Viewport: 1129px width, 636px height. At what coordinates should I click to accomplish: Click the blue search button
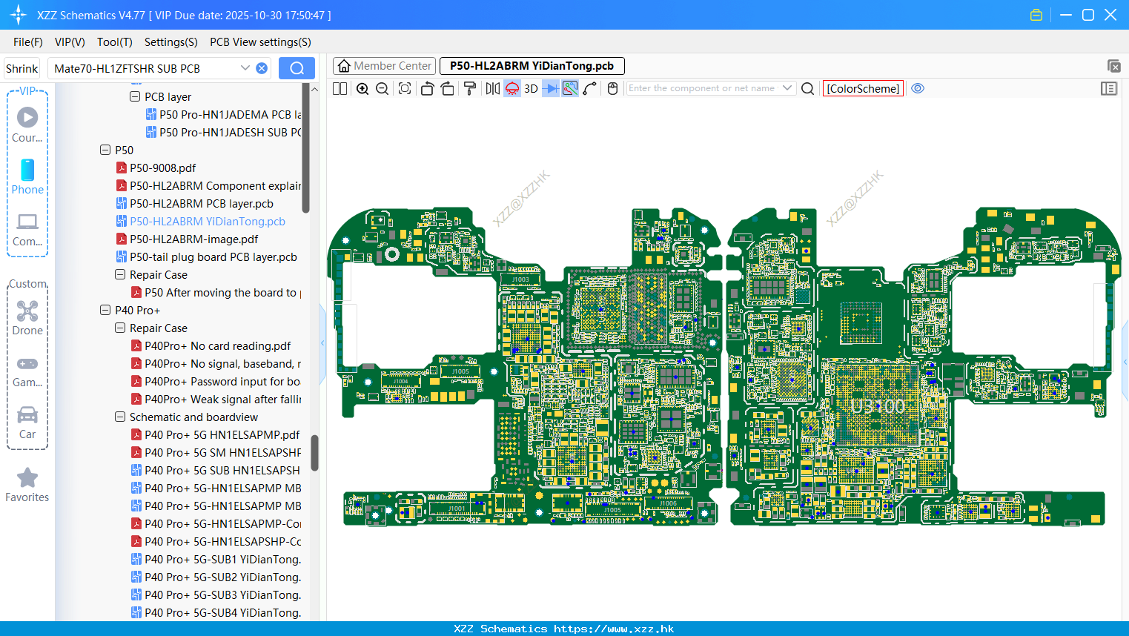pos(297,68)
